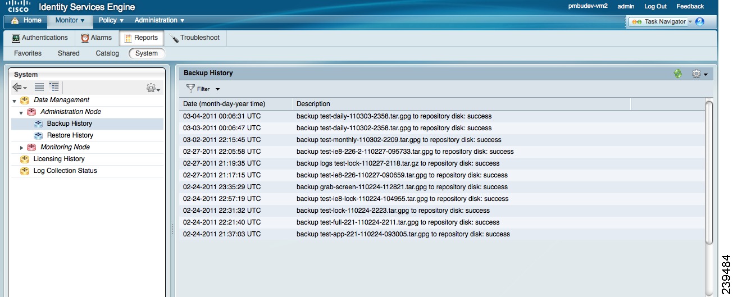The height and width of the screenshot is (297, 733).
Task: Select the System tab
Action: pyautogui.click(x=147, y=53)
